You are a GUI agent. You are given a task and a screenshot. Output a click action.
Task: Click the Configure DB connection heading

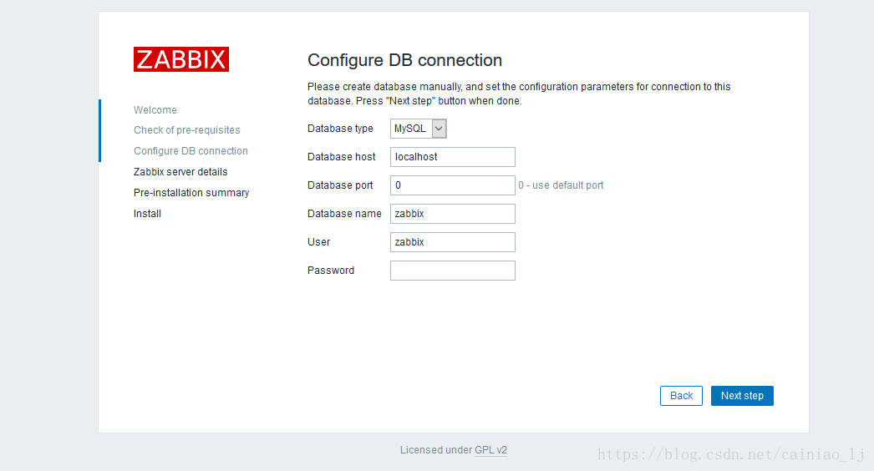click(x=404, y=60)
